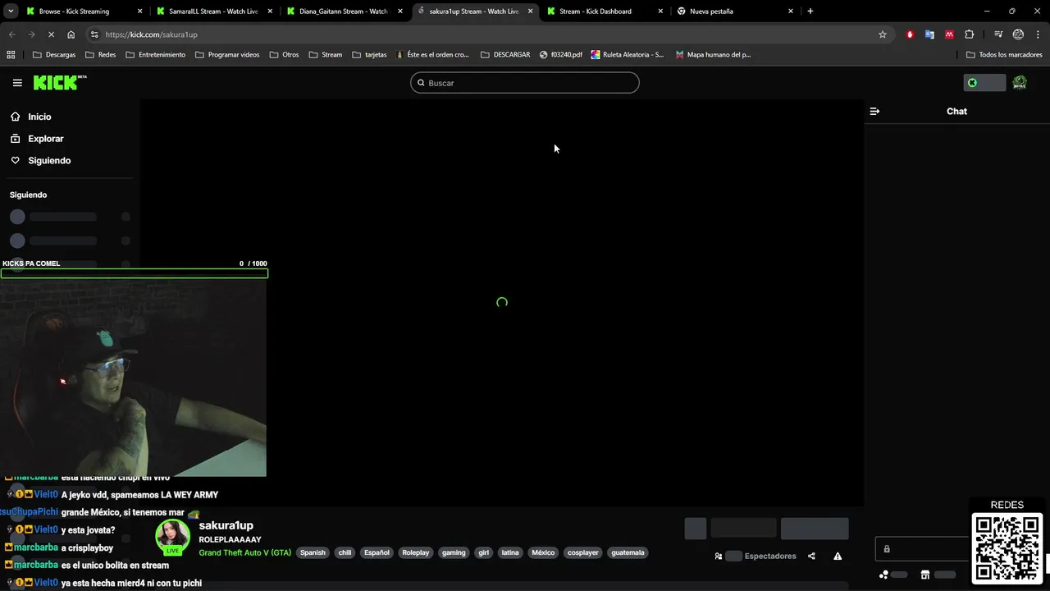Go to Inicio in the Kick sidebar
Image resolution: width=1050 pixels, height=591 pixels.
pyautogui.click(x=39, y=117)
